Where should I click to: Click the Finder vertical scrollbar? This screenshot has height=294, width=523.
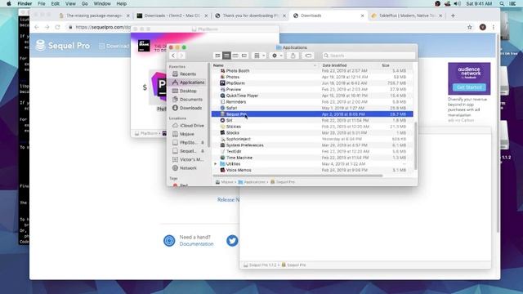415,145
